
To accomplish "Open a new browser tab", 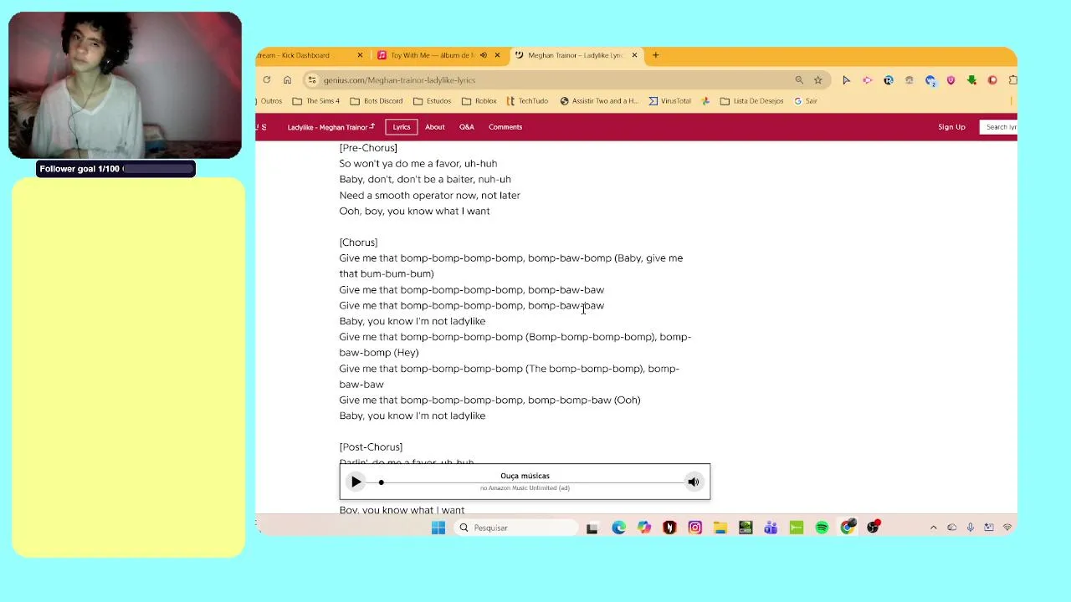I will pyautogui.click(x=656, y=55).
